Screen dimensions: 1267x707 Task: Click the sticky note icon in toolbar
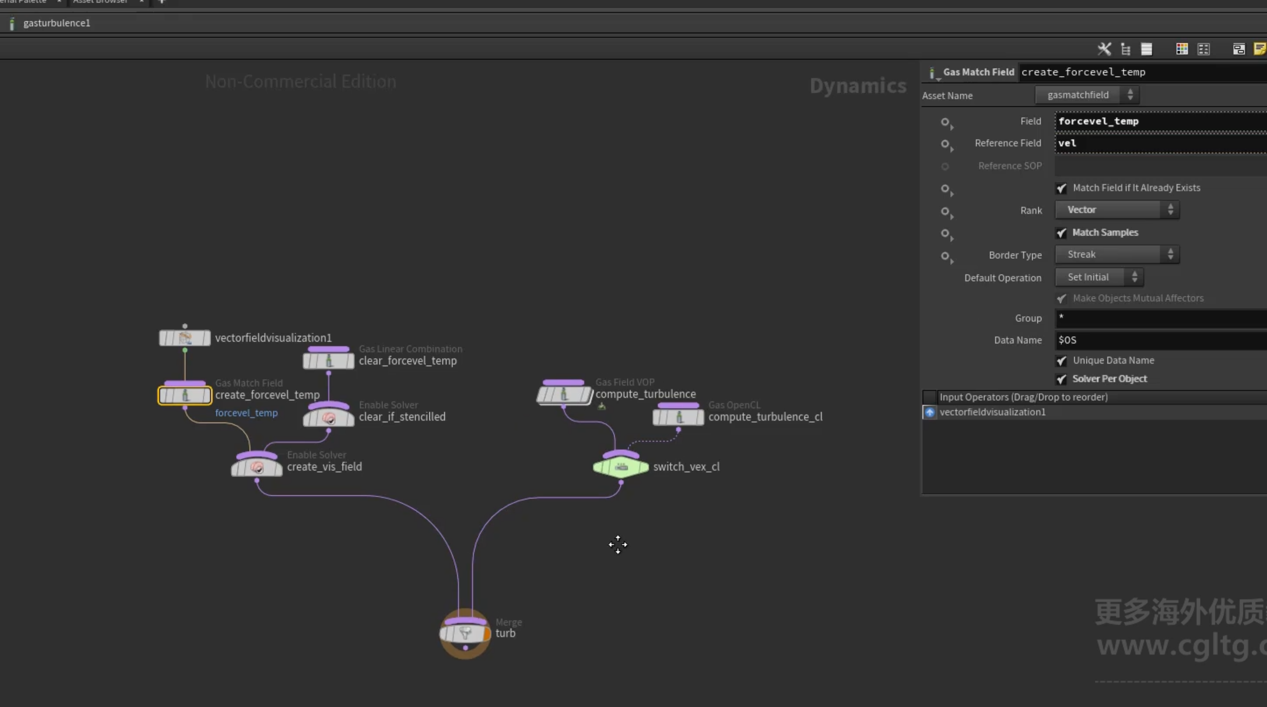tap(1260, 49)
